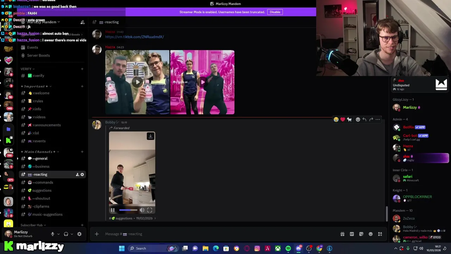Viewport: 451px width, 254px height.
Task: Open User Settings gear
Action: 79,234
